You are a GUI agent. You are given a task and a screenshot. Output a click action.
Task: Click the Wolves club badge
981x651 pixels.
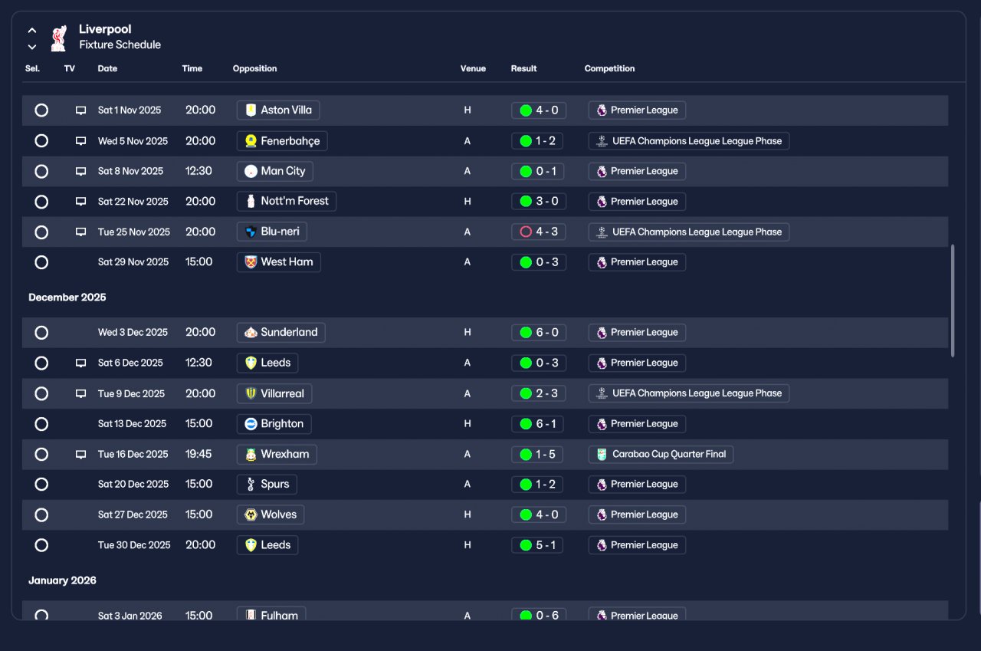(251, 515)
